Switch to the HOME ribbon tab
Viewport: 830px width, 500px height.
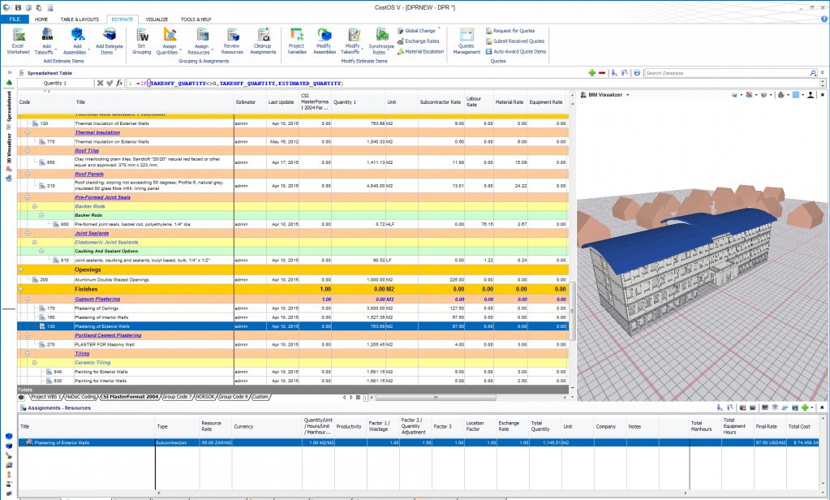(x=41, y=19)
